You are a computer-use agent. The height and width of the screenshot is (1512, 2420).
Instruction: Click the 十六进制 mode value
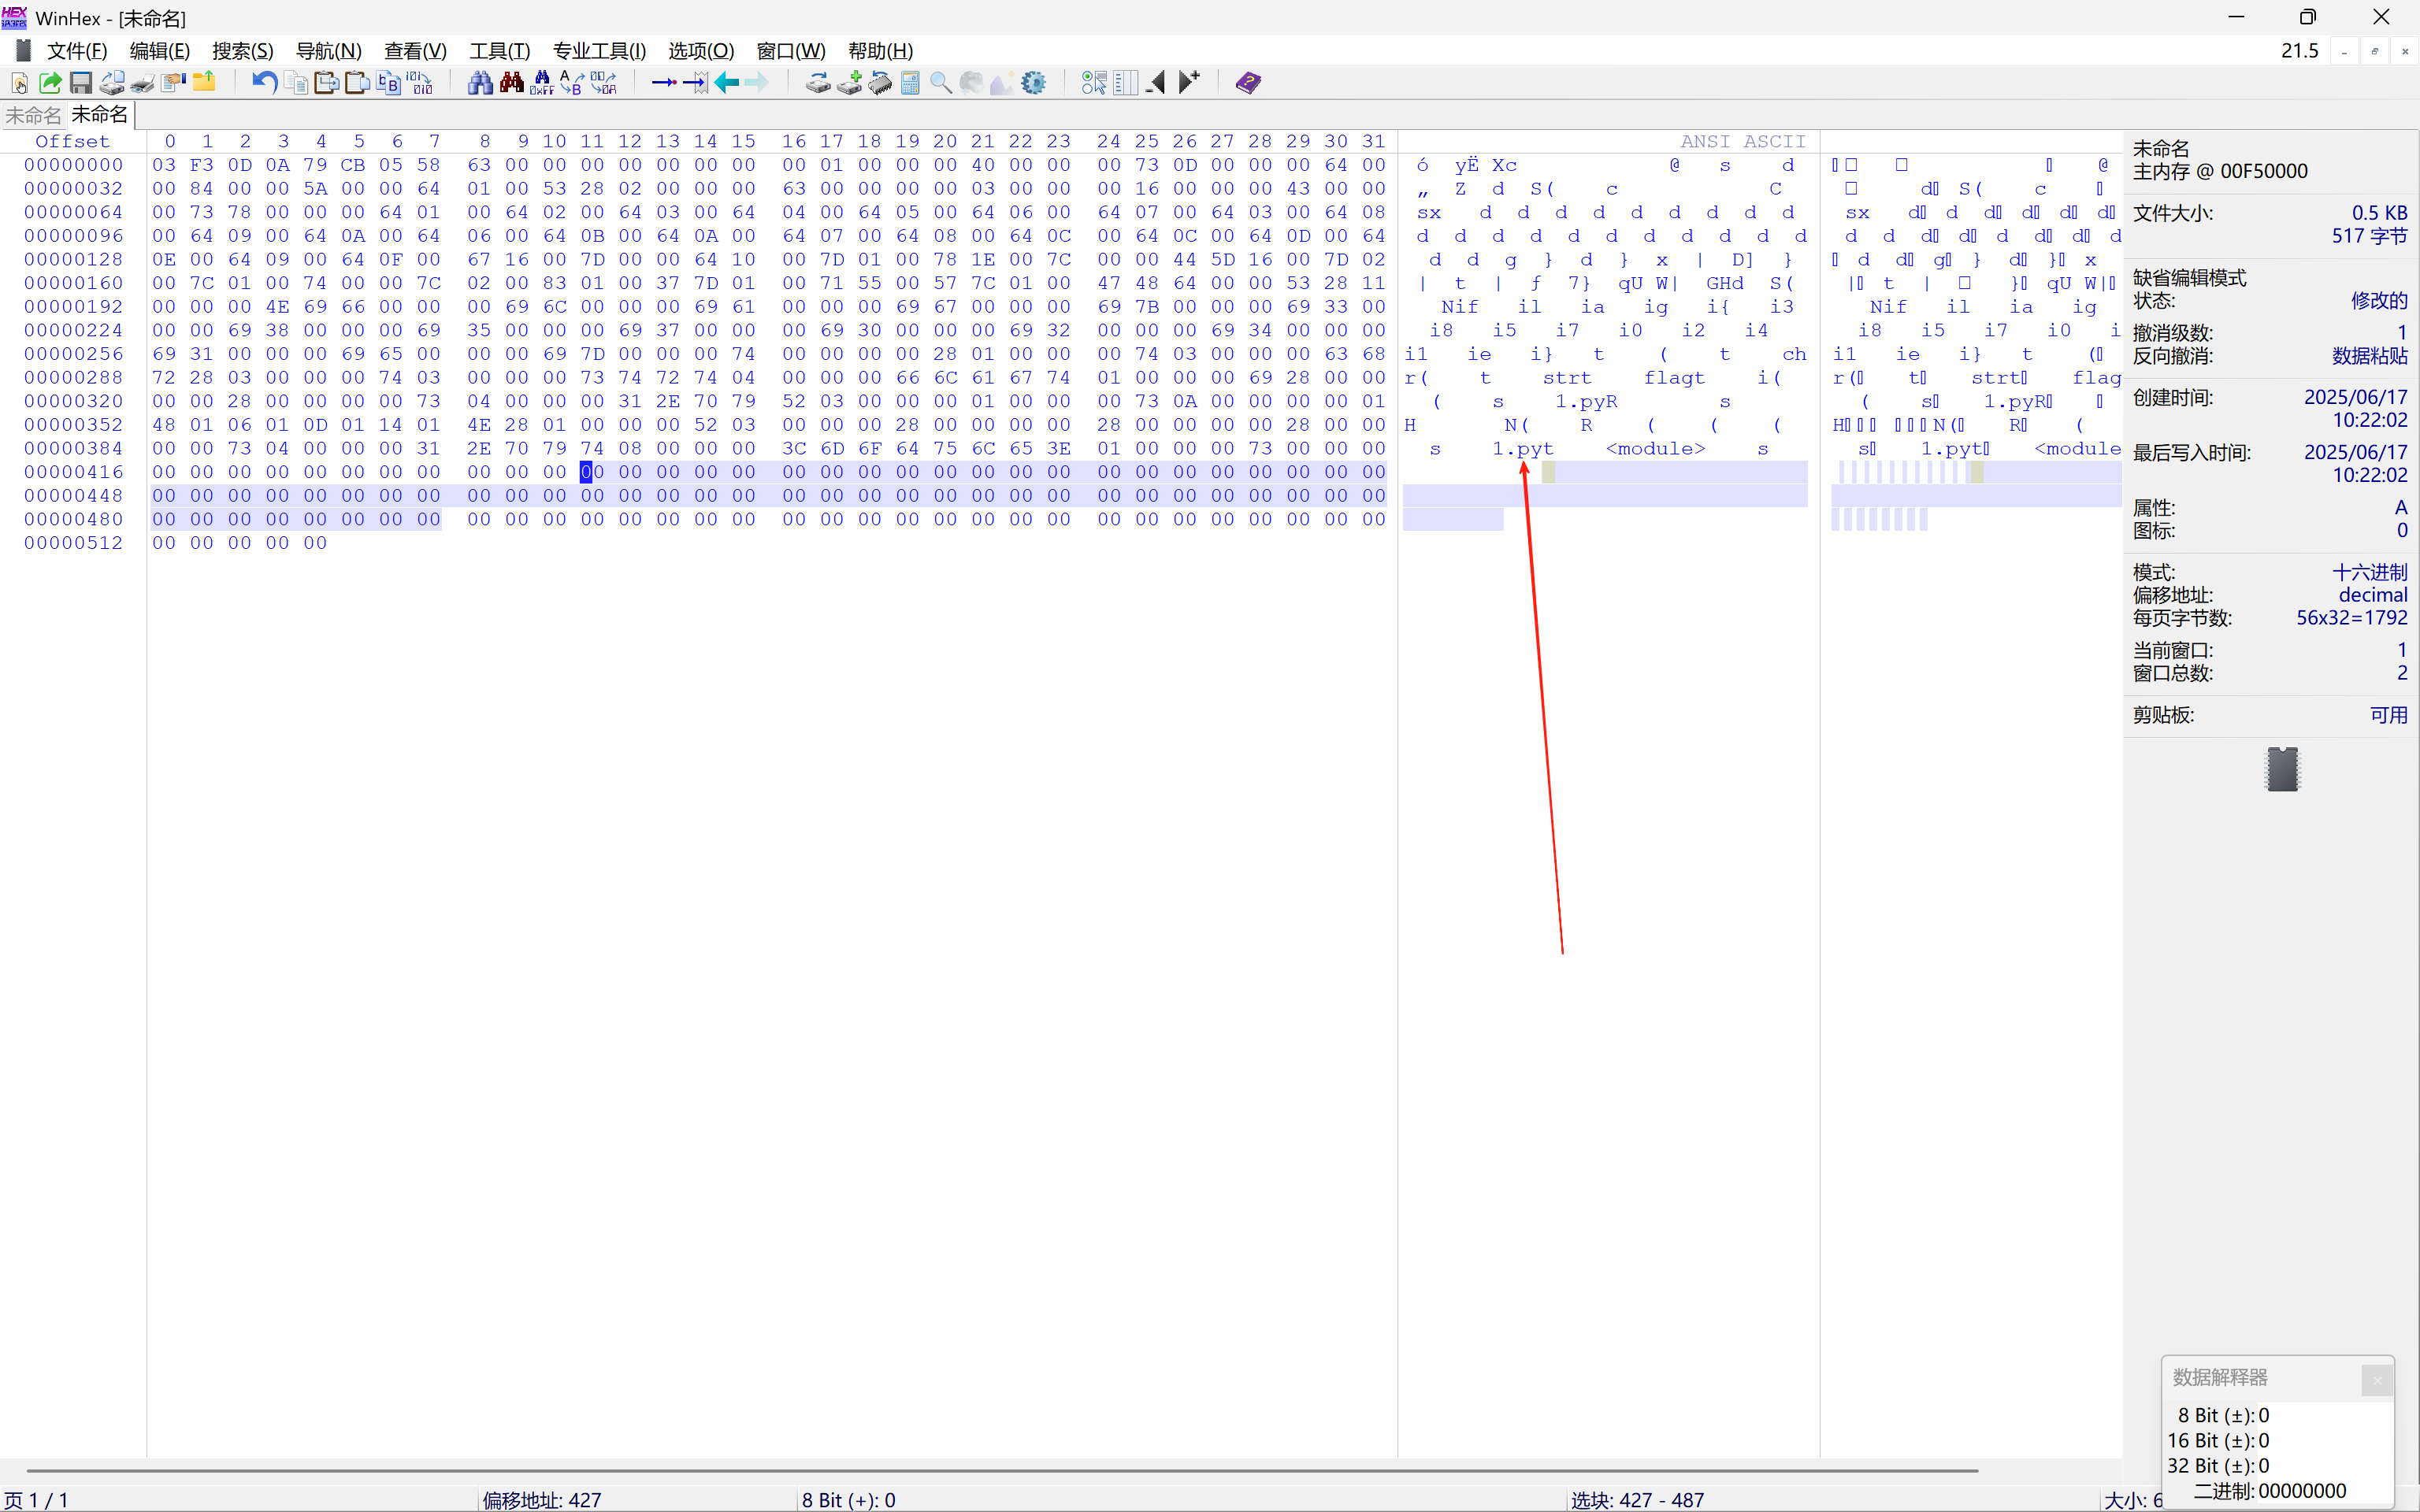point(2369,572)
